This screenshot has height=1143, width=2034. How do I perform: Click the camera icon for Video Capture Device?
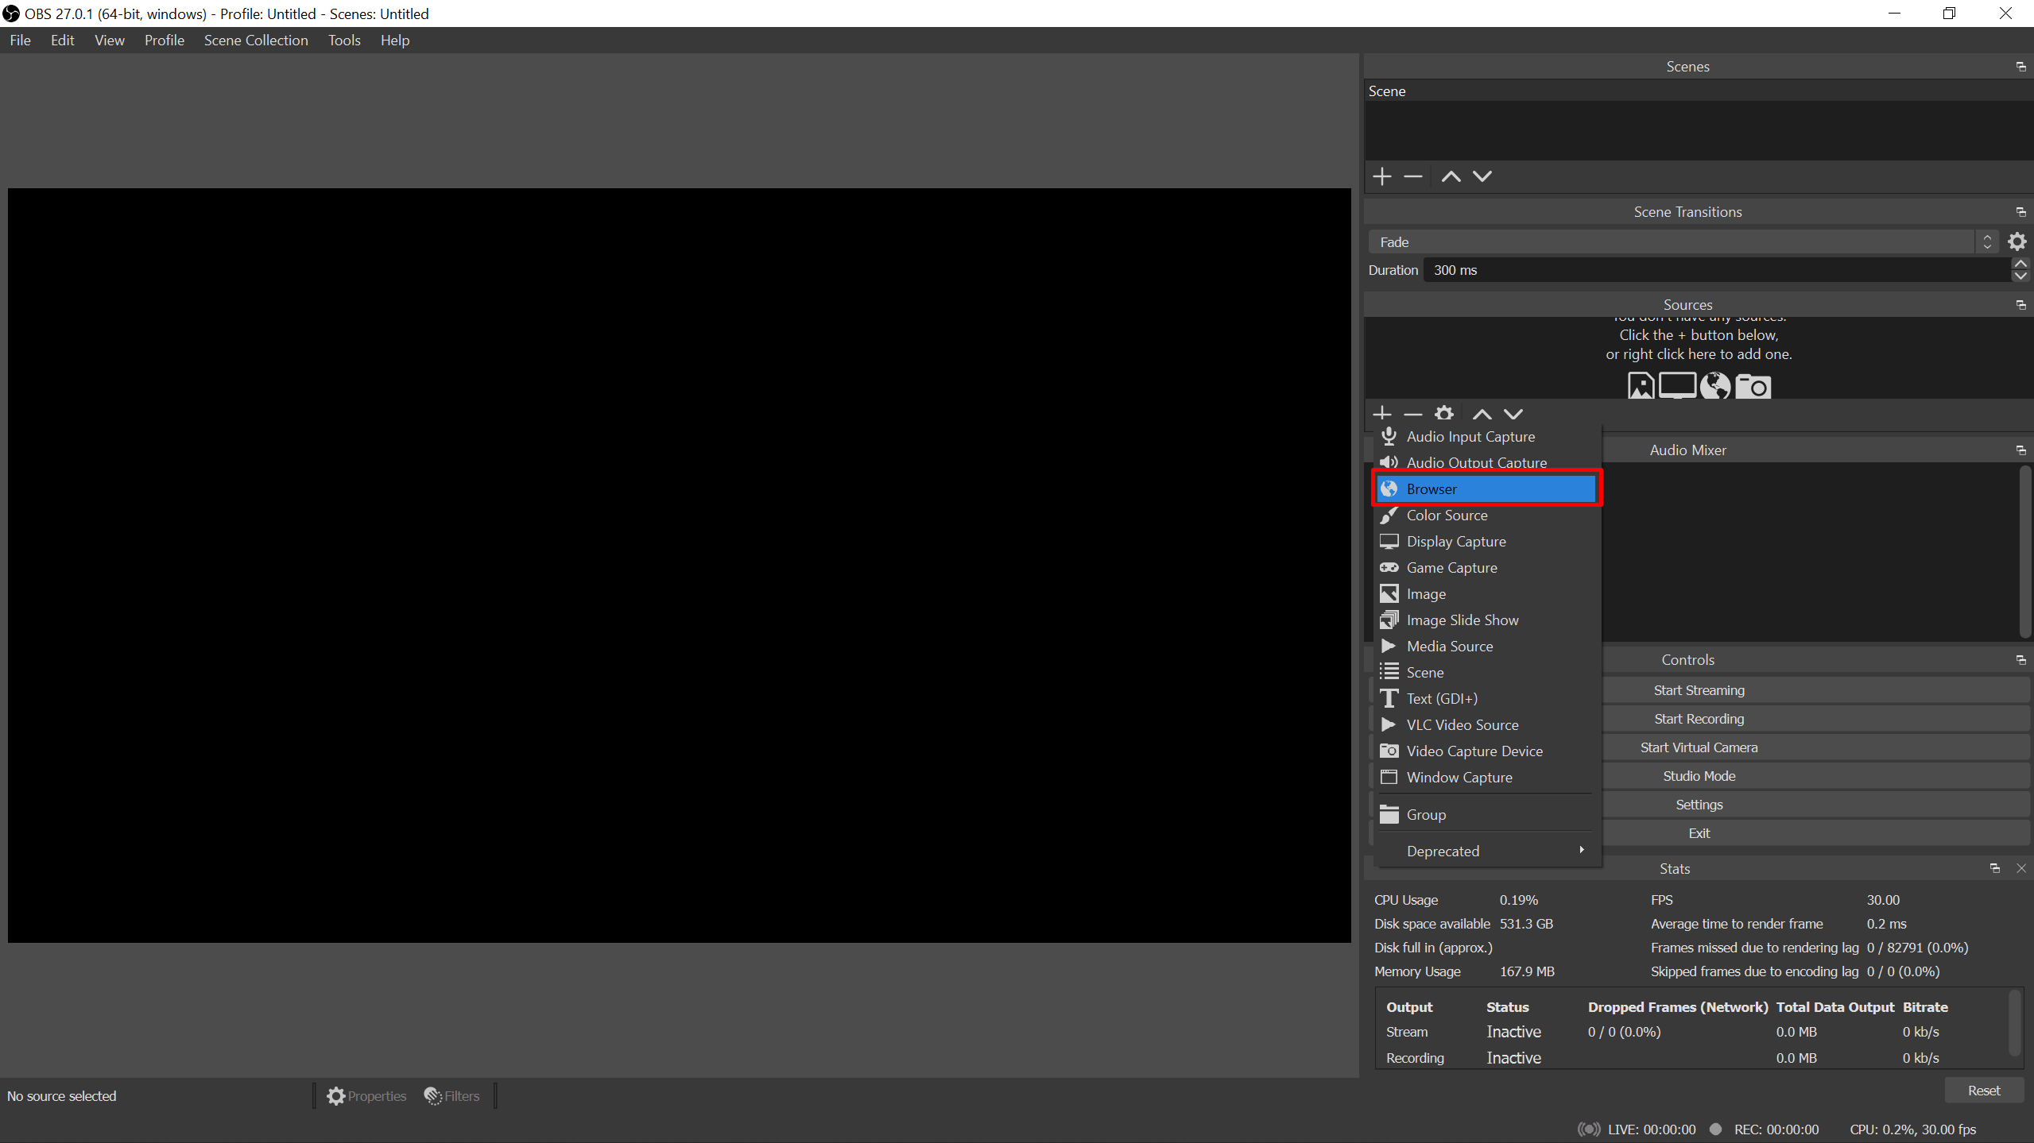tap(1389, 751)
